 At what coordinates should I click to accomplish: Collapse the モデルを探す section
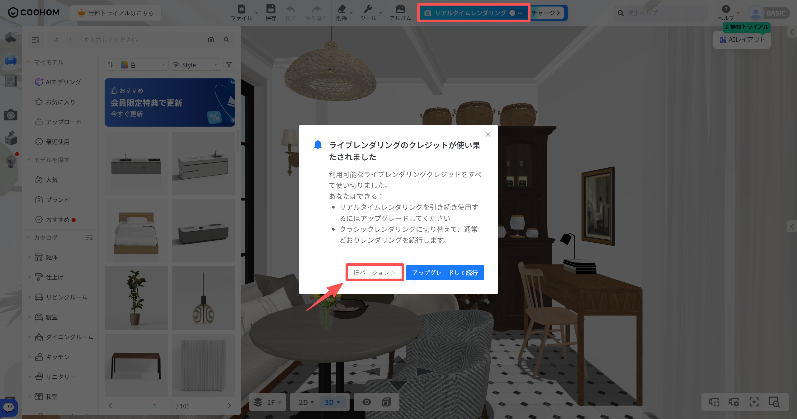pos(28,160)
